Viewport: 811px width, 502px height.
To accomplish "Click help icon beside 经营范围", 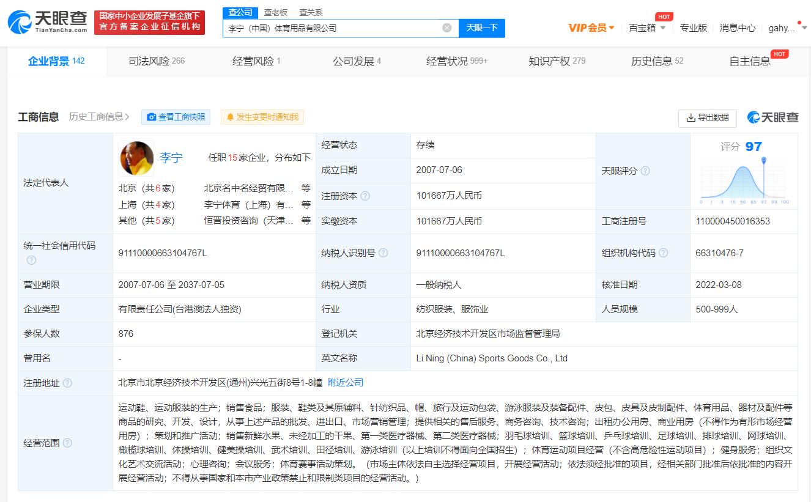I will pyautogui.click(x=67, y=443).
